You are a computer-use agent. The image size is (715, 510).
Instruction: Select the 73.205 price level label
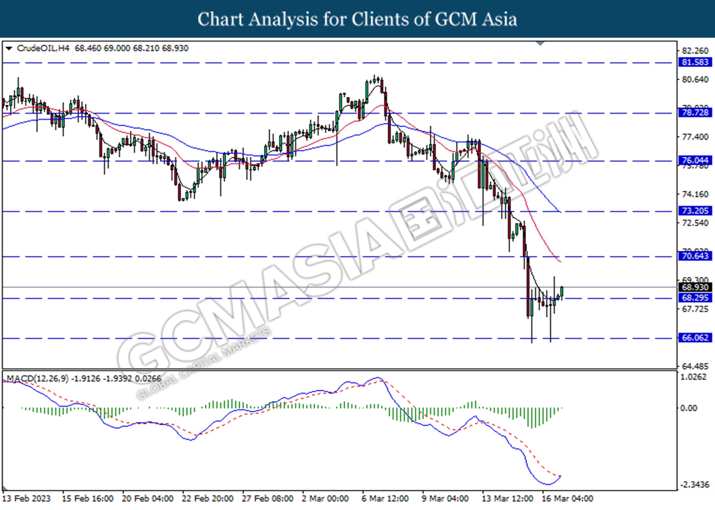point(695,211)
